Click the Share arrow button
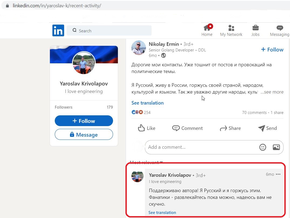The image size is (290, 218). (x=230, y=128)
